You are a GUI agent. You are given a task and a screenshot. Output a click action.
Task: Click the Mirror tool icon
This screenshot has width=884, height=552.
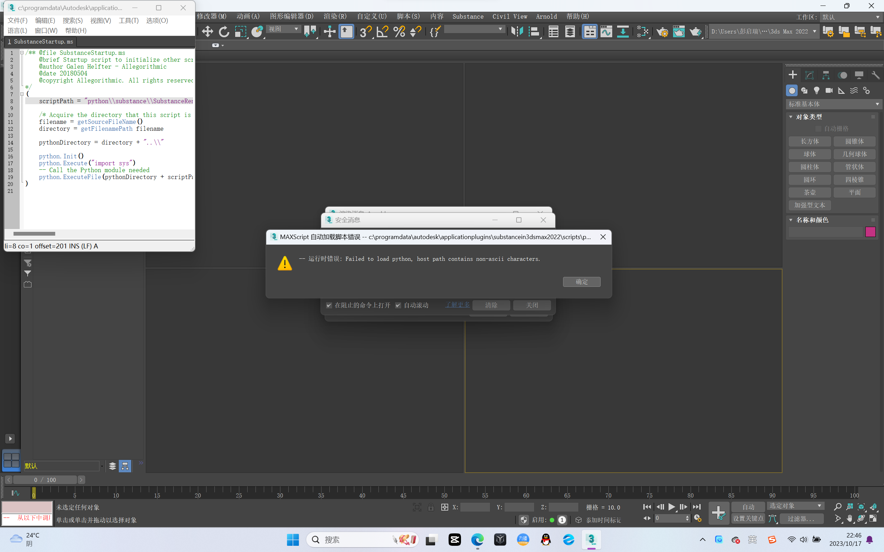517,31
